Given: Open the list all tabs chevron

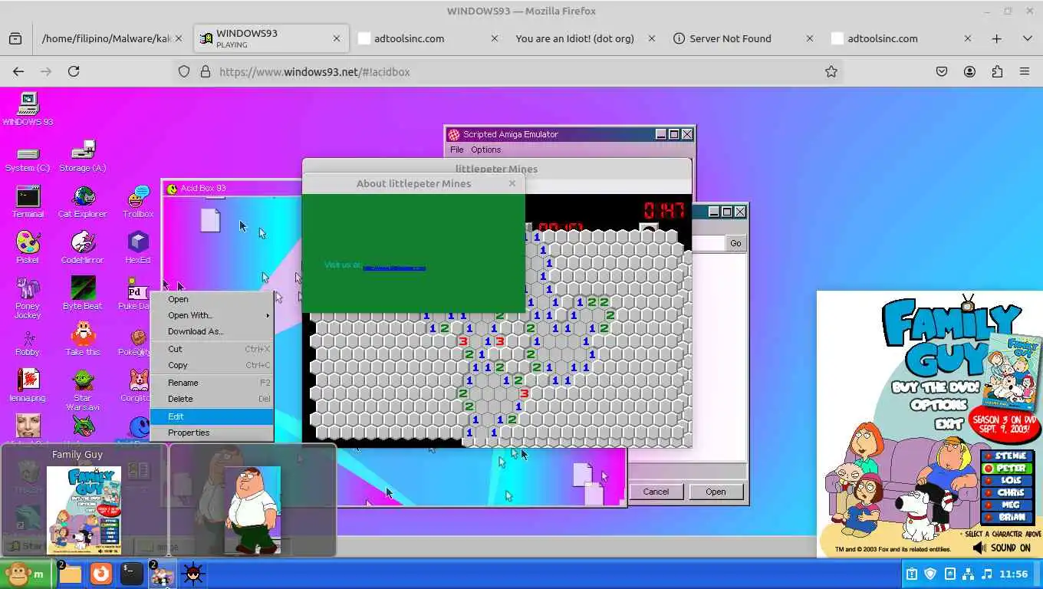Looking at the screenshot, I should click(1028, 38).
